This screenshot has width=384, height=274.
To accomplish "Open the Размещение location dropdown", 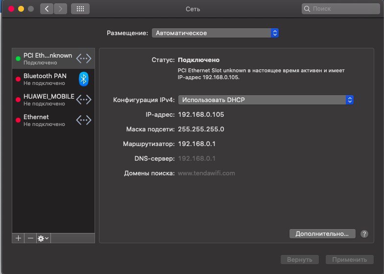I will (x=215, y=33).
